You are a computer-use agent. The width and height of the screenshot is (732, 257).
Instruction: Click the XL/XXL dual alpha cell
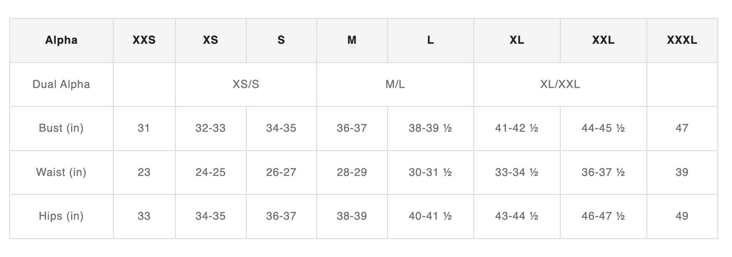[x=560, y=84]
